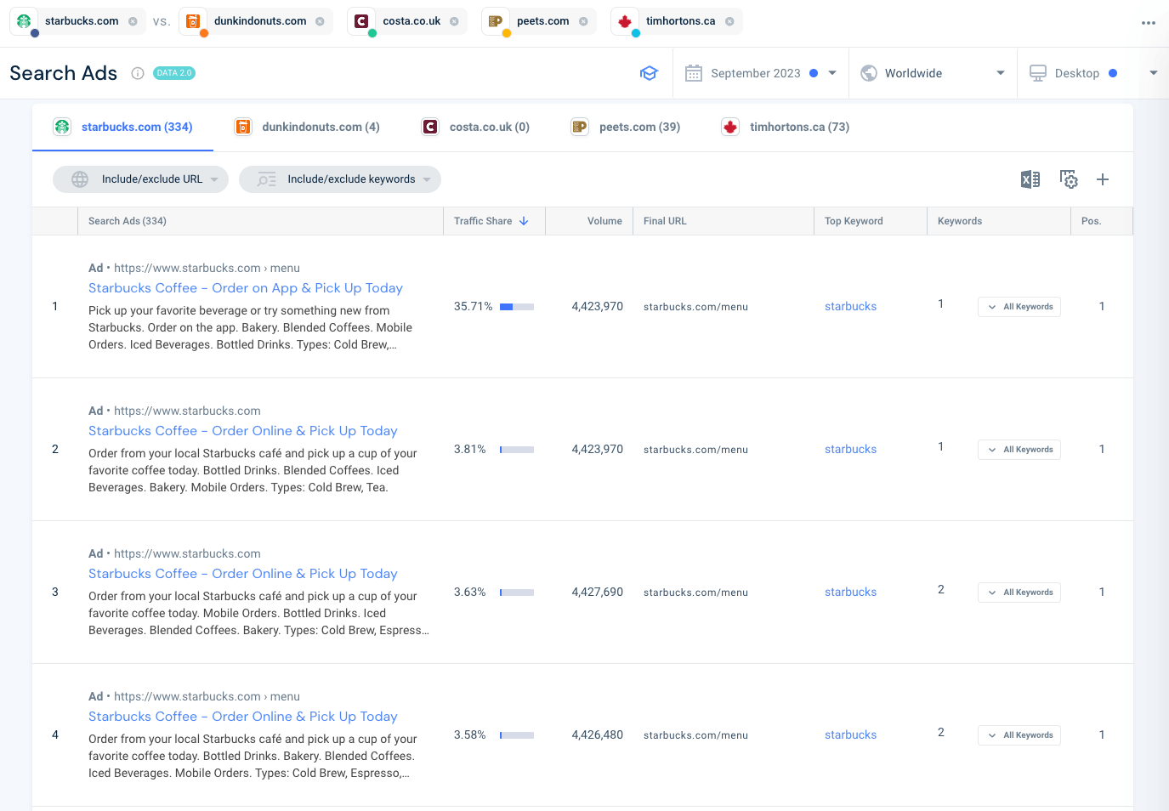
Task: Click volume value 4,426,480
Action: 598,735
